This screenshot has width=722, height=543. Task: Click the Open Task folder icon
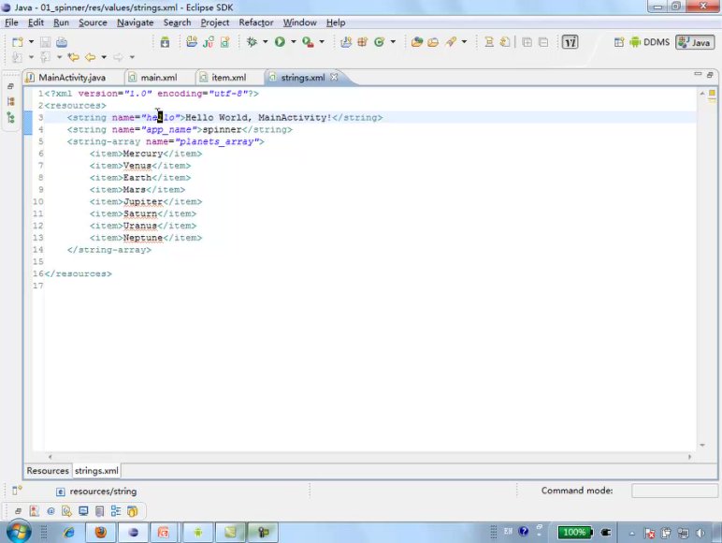click(433, 42)
